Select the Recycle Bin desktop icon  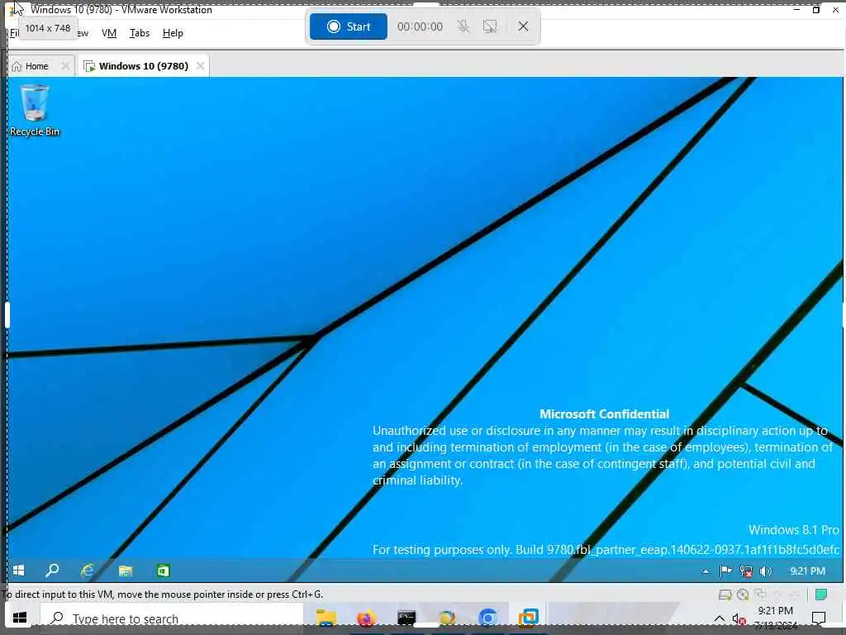[x=35, y=110]
